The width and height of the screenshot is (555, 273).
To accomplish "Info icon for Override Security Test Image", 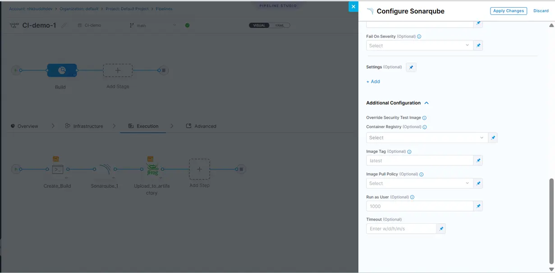I will (424, 118).
